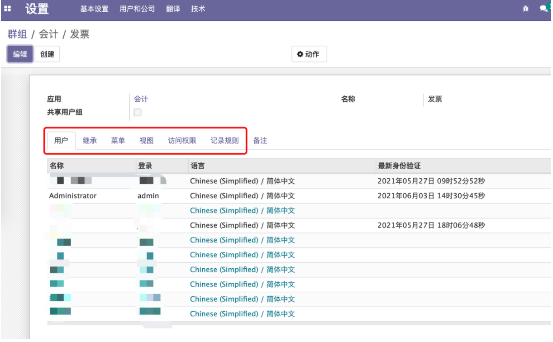Open the 翻译 menu

click(173, 9)
